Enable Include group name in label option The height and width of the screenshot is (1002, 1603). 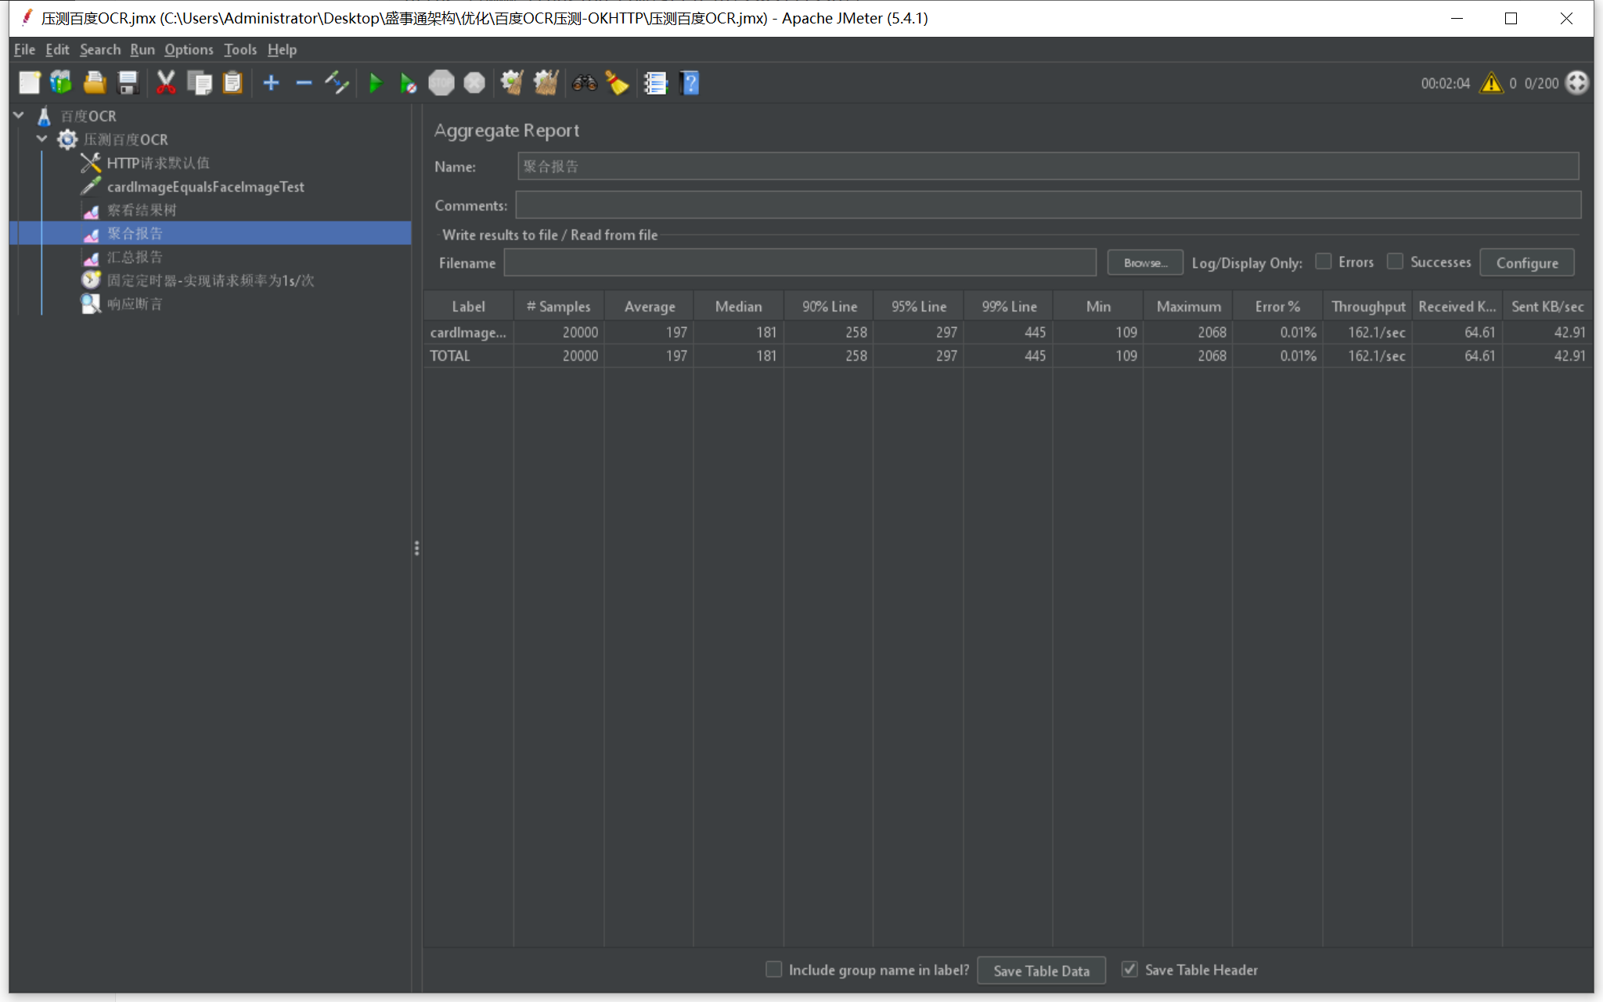coord(773,969)
